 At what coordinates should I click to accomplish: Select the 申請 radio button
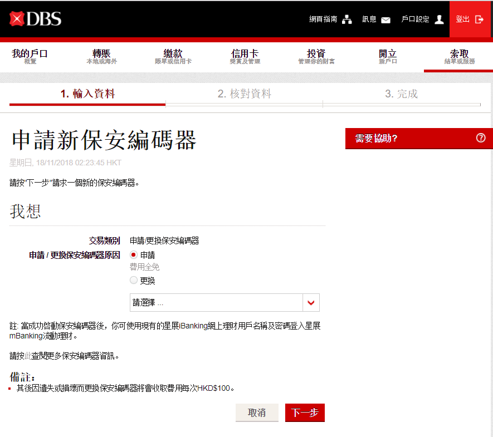pyautogui.click(x=134, y=255)
